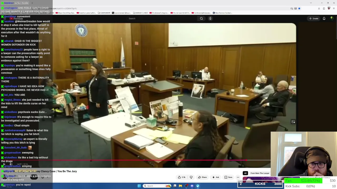Click chat username Unjclesam

(10, 117)
